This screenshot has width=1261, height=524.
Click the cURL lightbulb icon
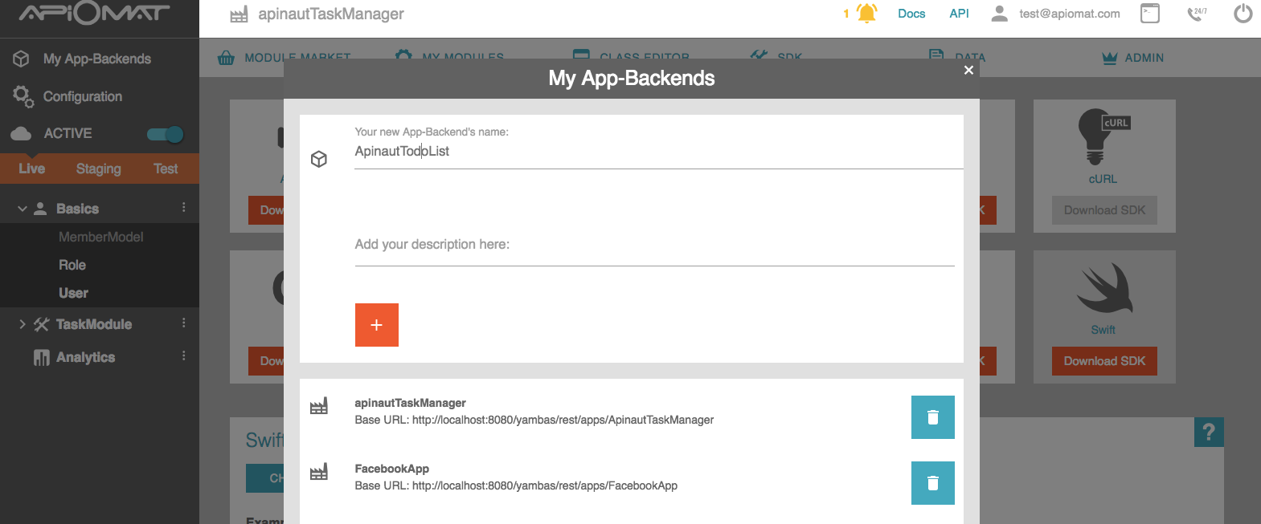[x=1104, y=136]
